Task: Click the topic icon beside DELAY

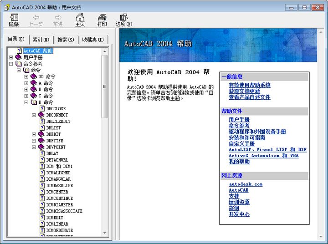Action: tap(42, 153)
